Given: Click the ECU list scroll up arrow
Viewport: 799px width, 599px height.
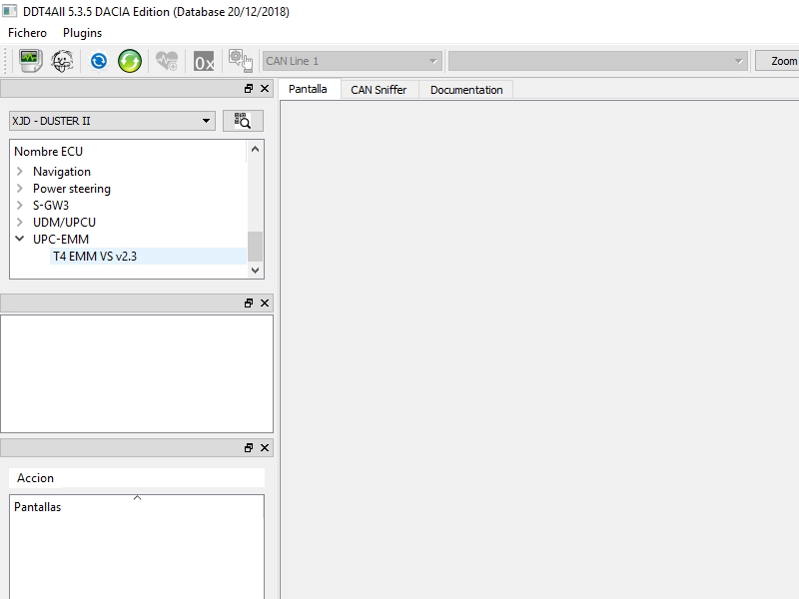Looking at the screenshot, I should click(256, 149).
